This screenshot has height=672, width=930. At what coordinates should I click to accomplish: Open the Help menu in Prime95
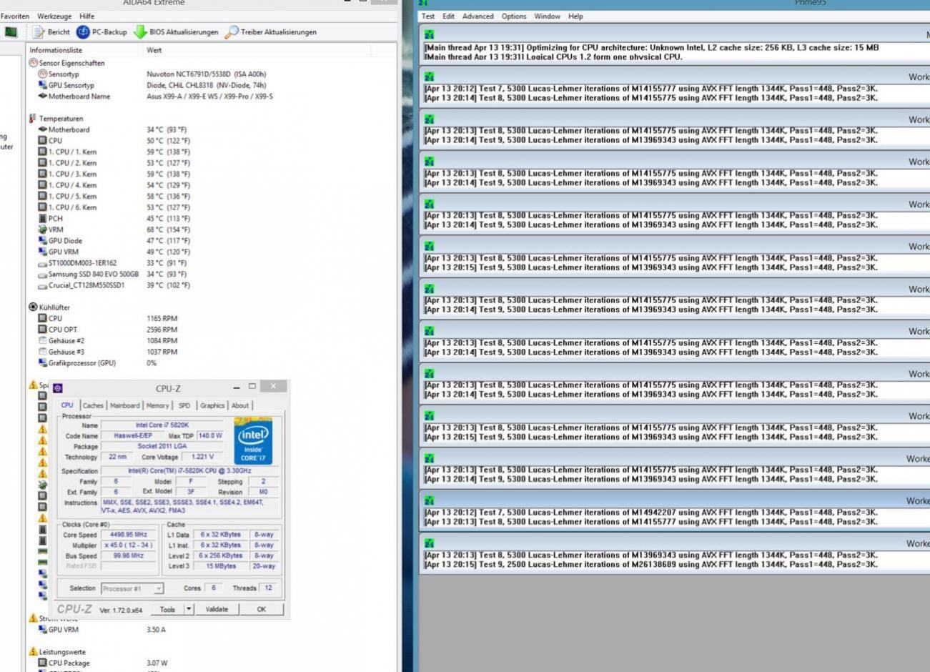[x=575, y=16]
